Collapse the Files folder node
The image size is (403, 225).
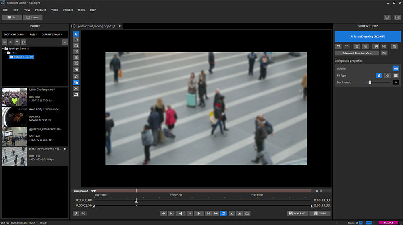click(x=6, y=53)
